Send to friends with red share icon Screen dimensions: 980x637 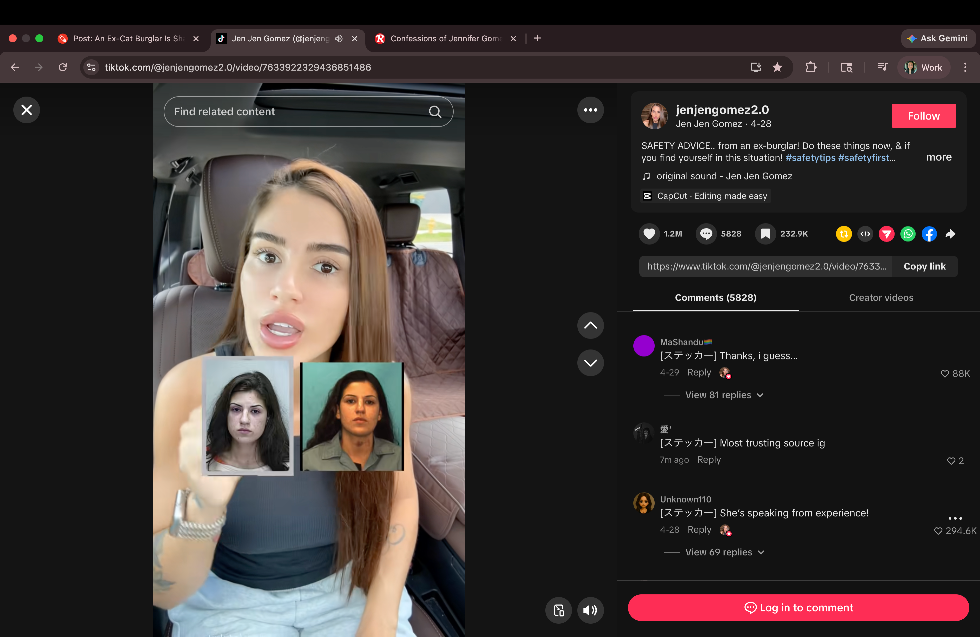click(x=887, y=234)
